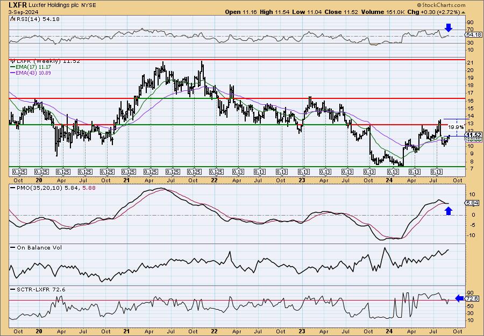484x336 pixels.
Task: Click the 'PMO(35,20,10) 5.84, 5.88' label
Action: (53, 187)
